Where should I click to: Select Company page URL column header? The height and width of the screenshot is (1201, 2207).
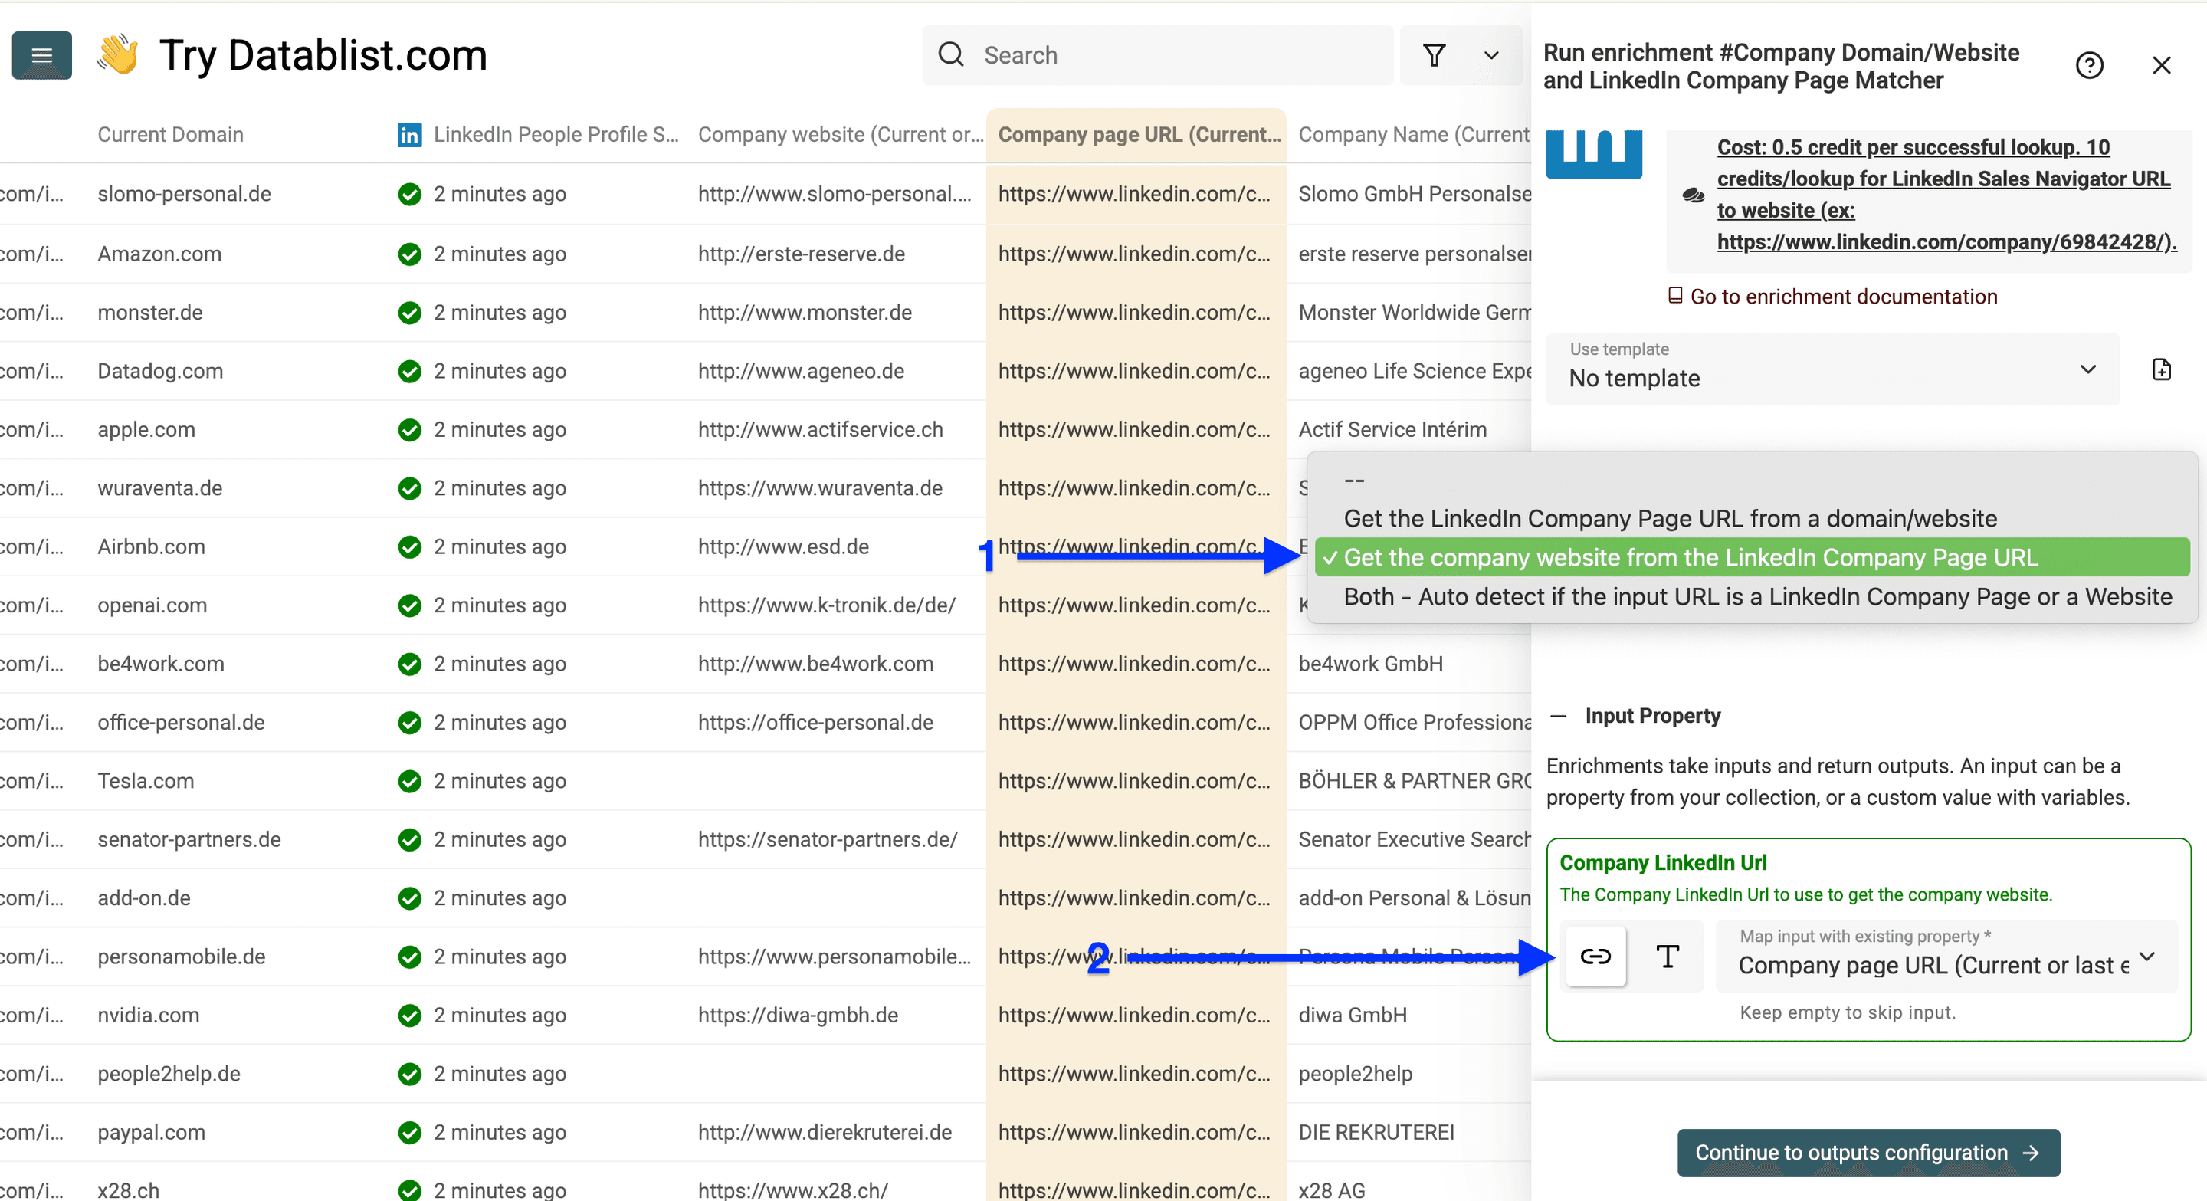point(1139,134)
